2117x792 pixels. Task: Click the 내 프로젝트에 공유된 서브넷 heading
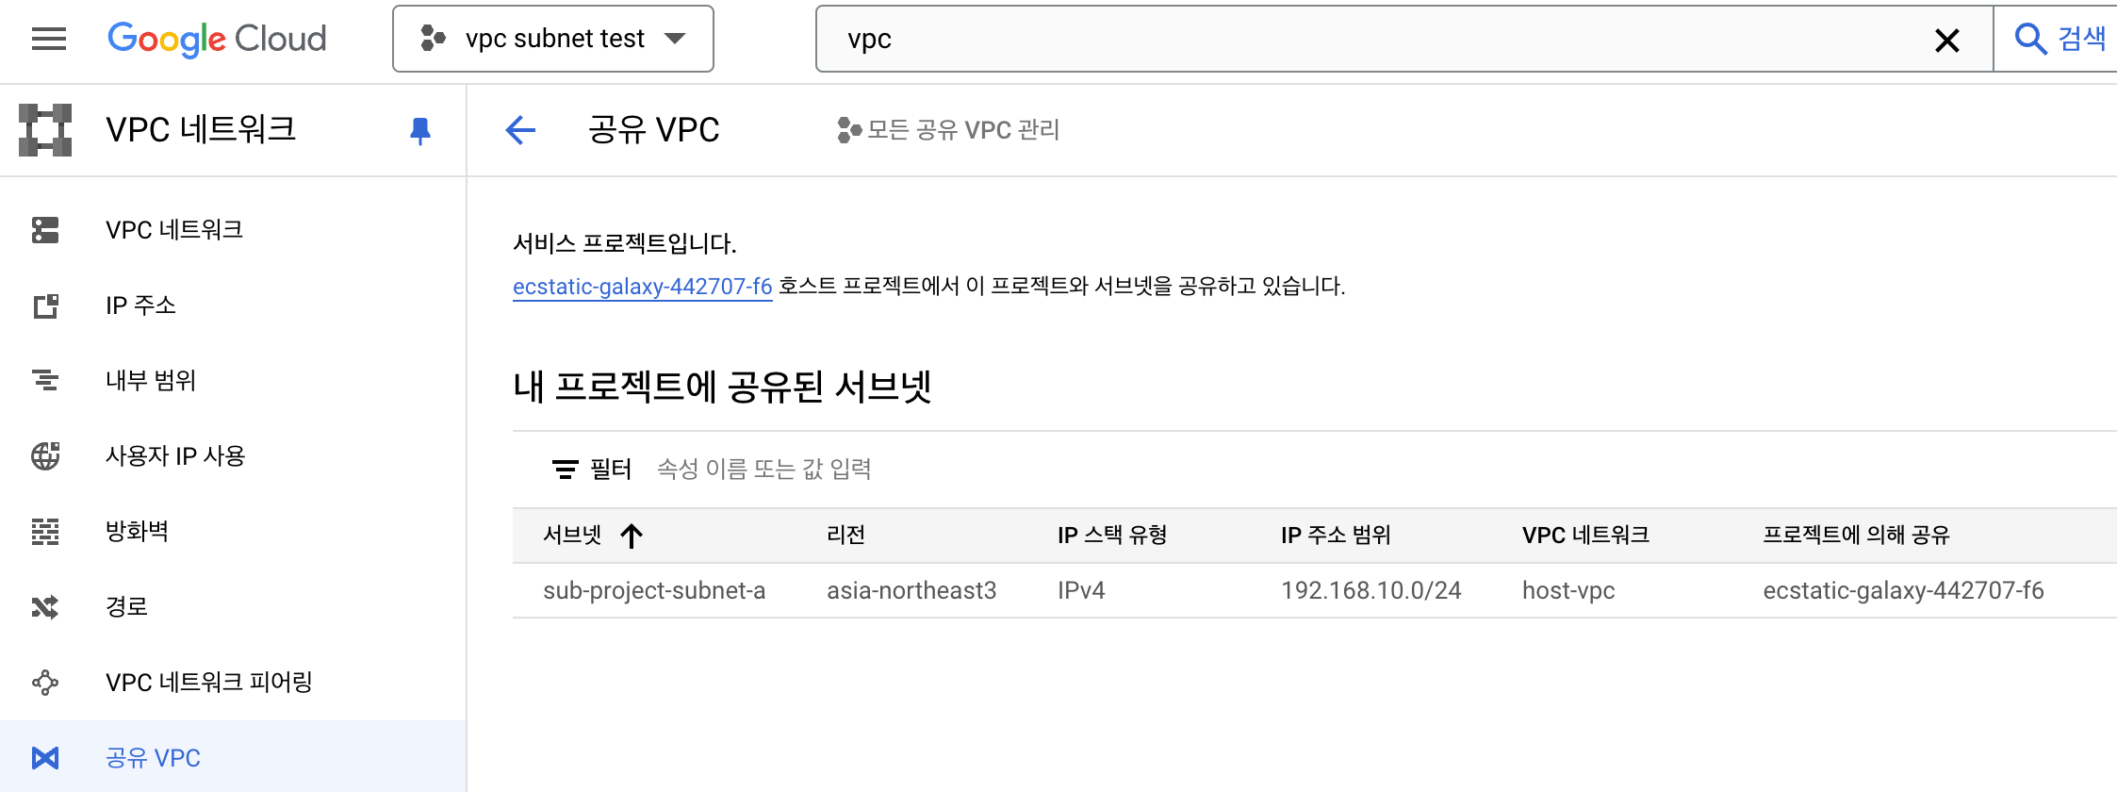pyautogui.click(x=722, y=387)
